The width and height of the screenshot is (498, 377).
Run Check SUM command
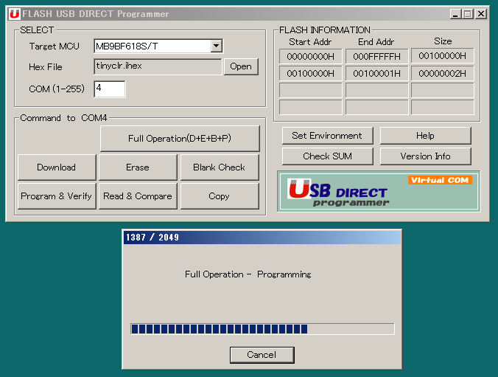[x=327, y=156]
